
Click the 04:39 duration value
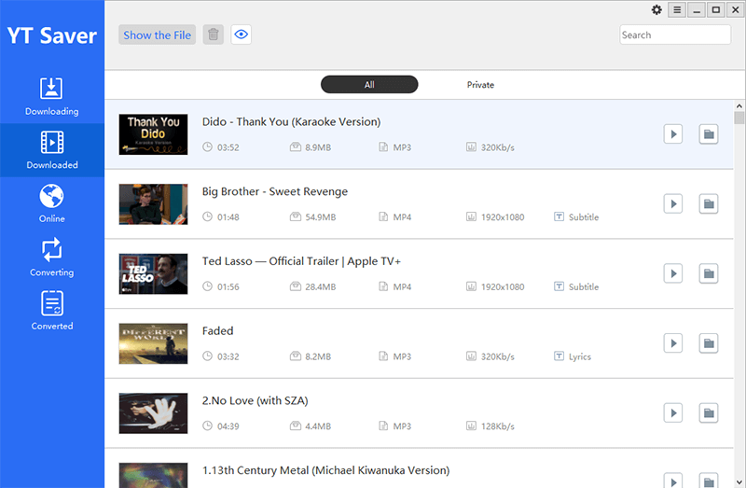click(228, 426)
